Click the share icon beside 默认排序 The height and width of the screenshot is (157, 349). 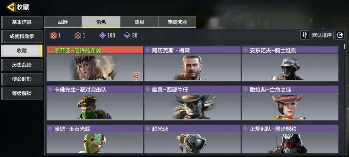340,35
